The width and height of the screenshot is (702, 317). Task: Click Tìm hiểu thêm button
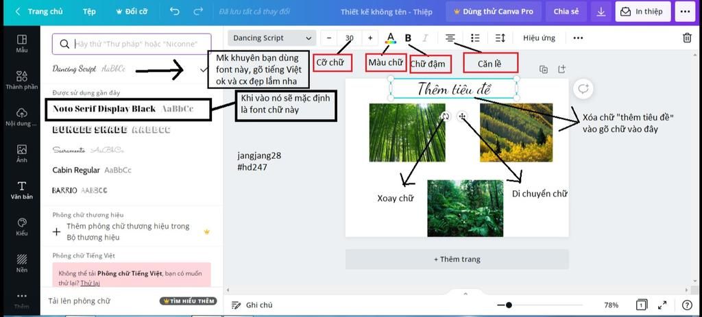point(188,301)
